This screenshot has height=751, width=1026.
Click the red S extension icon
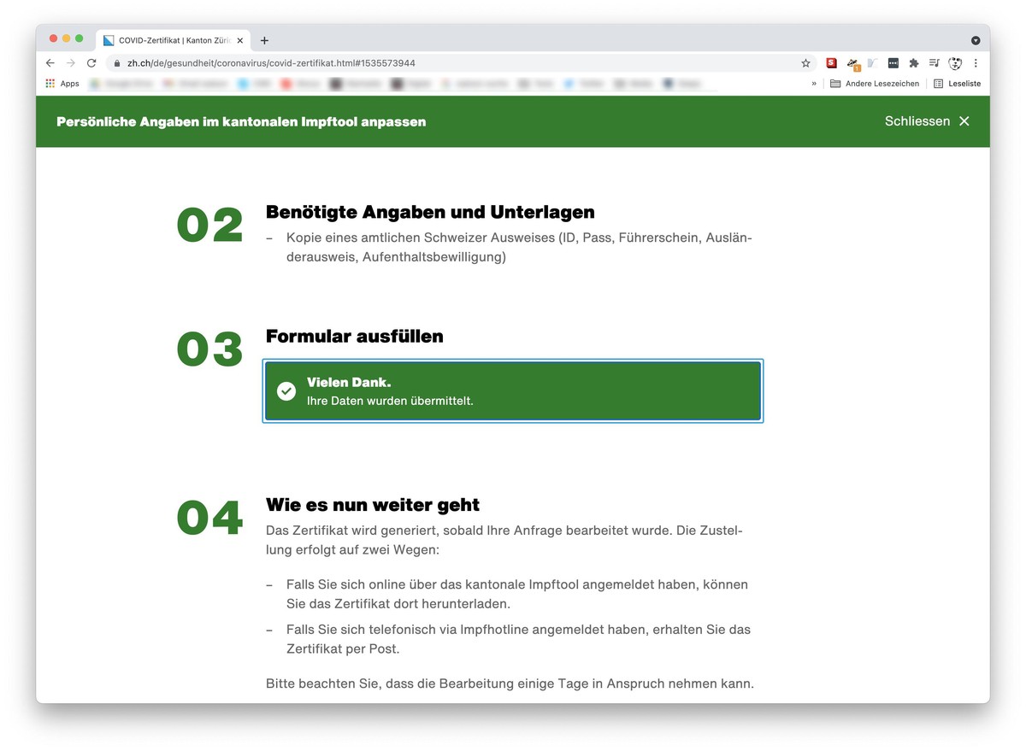[831, 62]
